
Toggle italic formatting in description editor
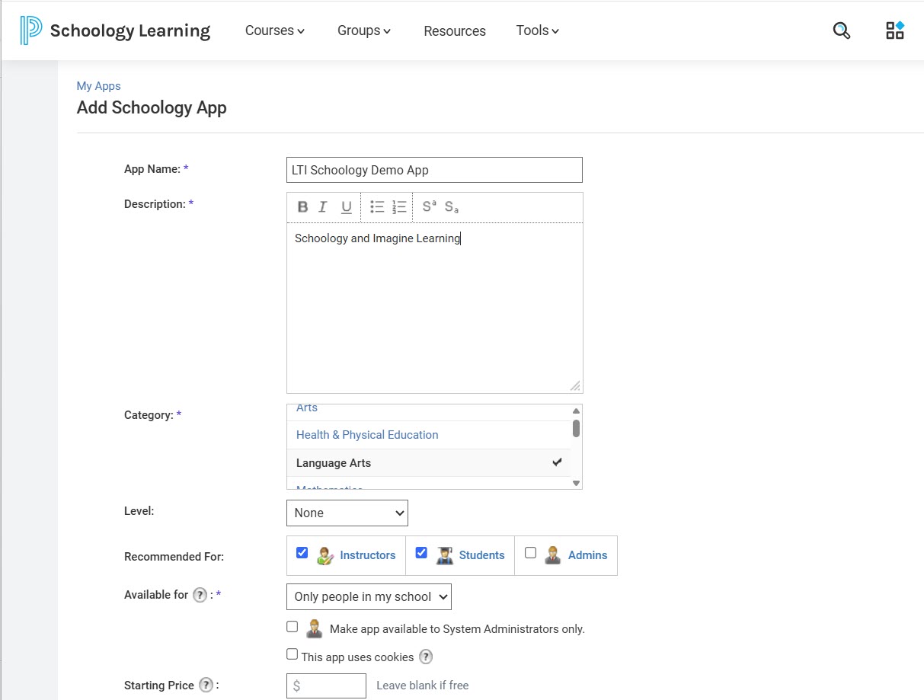click(x=323, y=207)
